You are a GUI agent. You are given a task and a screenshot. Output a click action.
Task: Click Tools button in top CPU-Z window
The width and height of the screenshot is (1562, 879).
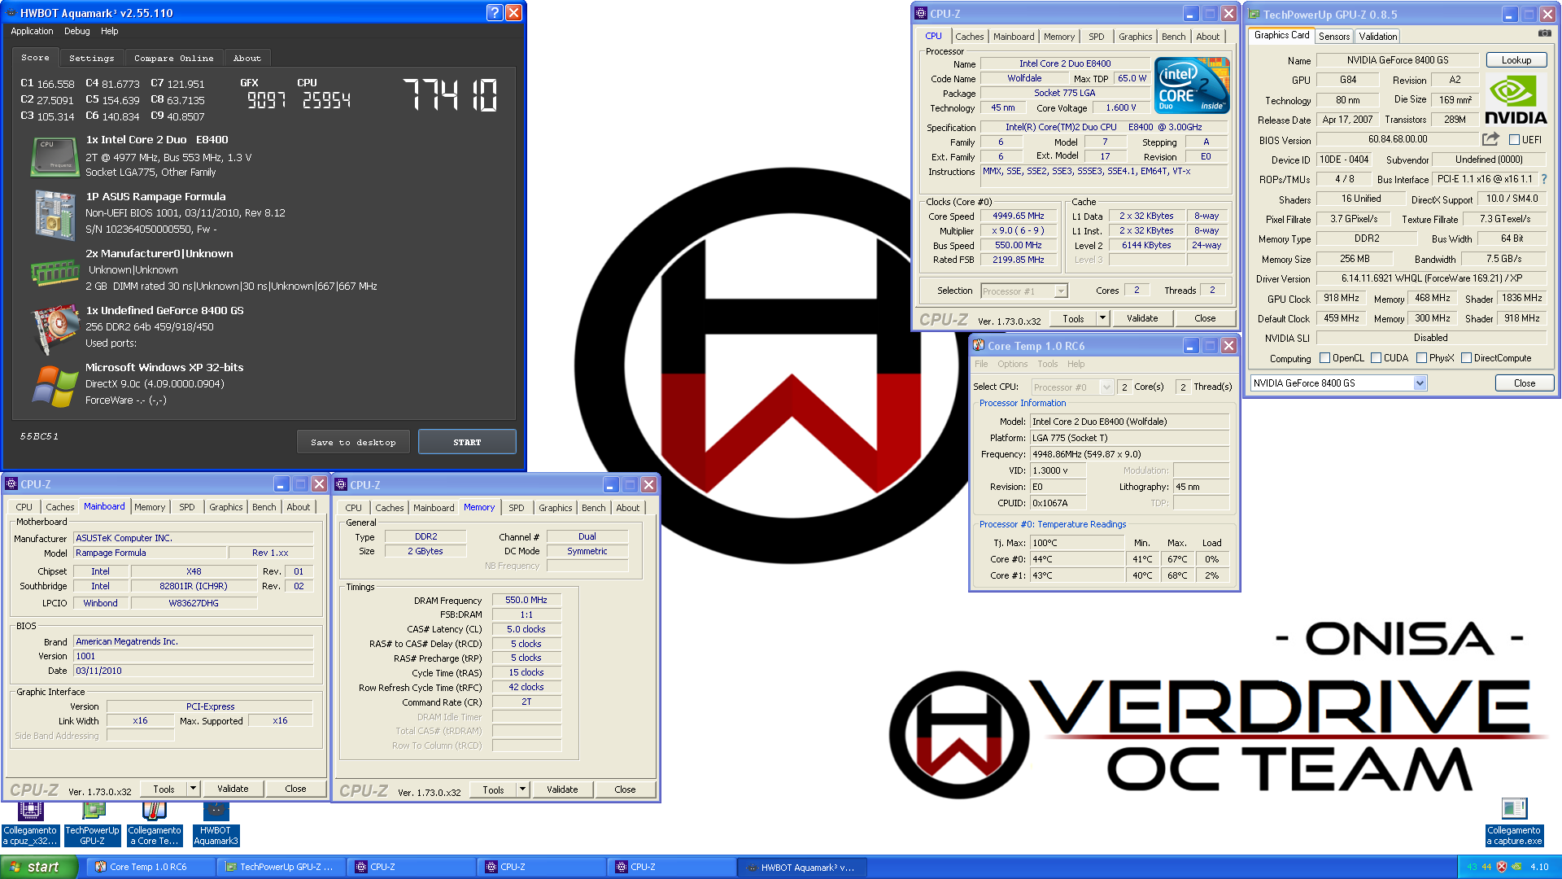[1073, 318]
